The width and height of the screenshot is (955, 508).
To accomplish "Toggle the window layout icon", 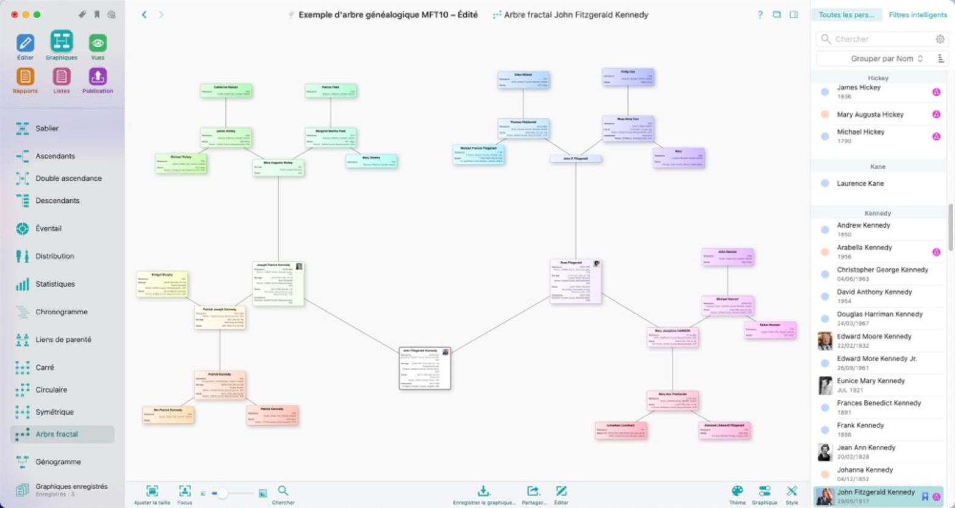I will (x=777, y=15).
